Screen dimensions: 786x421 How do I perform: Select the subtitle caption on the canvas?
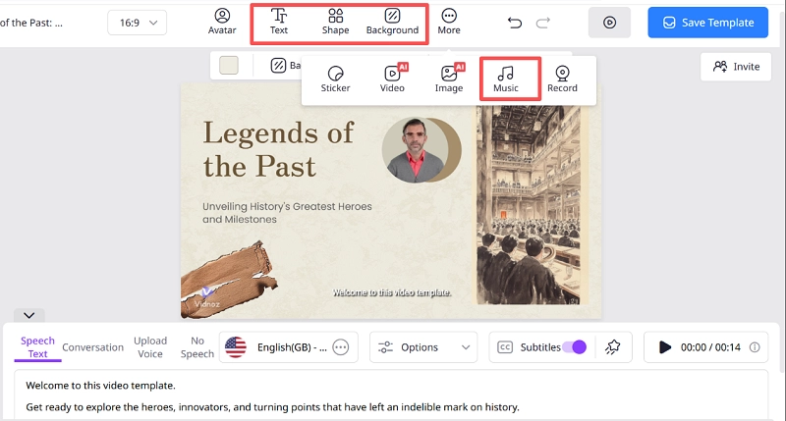click(392, 292)
